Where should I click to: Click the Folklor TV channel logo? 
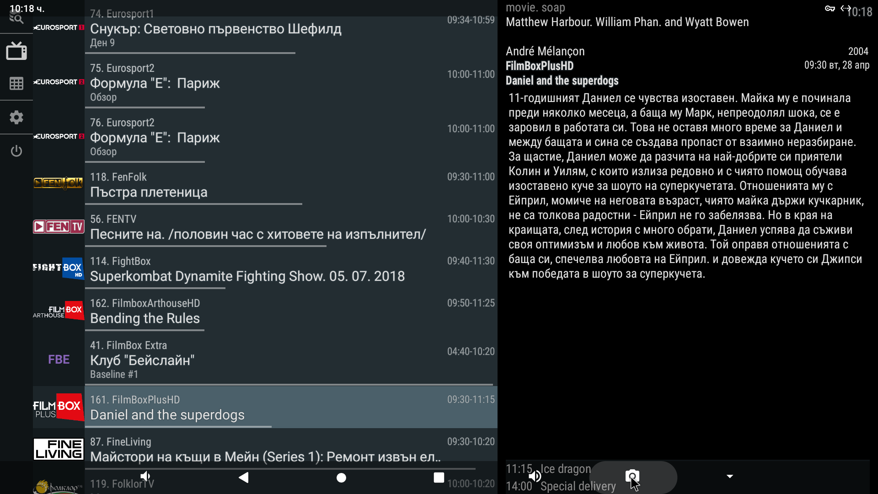tap(59, 486)
